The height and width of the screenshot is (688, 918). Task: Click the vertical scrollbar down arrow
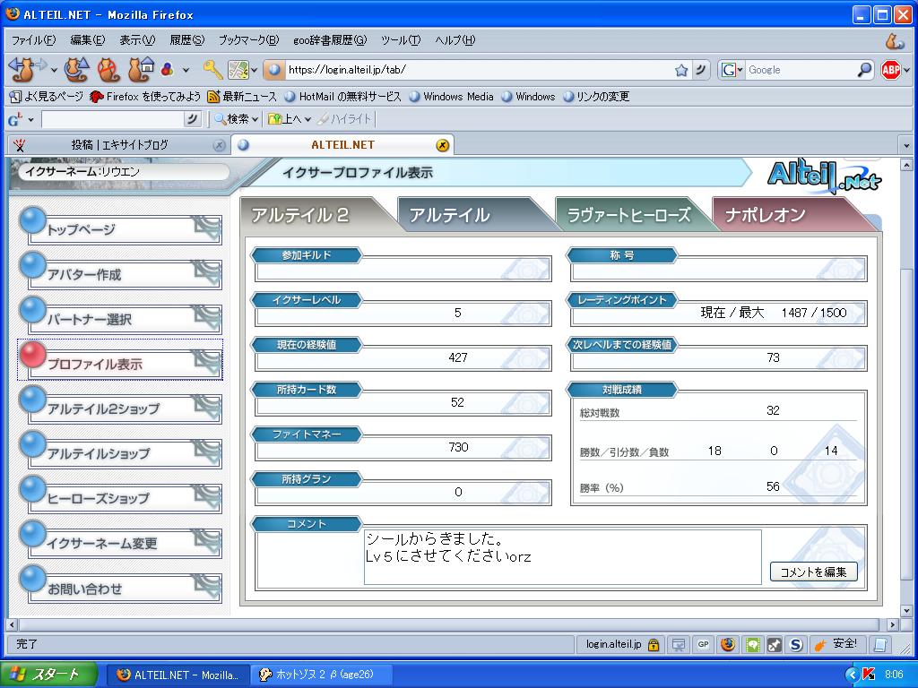[x=905, y=611]
